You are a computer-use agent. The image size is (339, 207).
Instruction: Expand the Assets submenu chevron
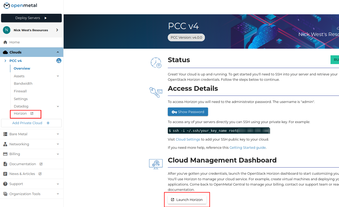tap(58, 76)
